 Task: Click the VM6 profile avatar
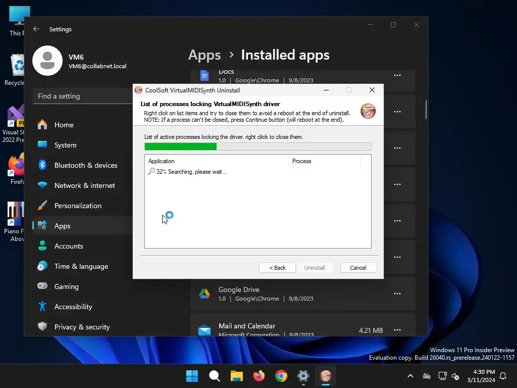(47, 61)
